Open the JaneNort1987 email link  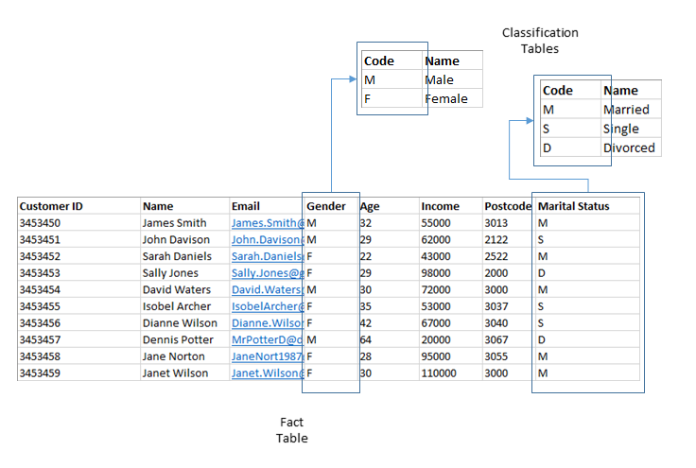tap(267, 356)
